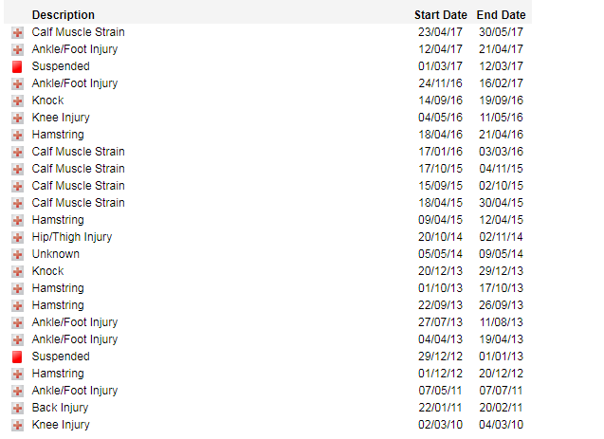
Task: Click injury icon for Knock dated 14/09/16
Action: coord(17,101)
